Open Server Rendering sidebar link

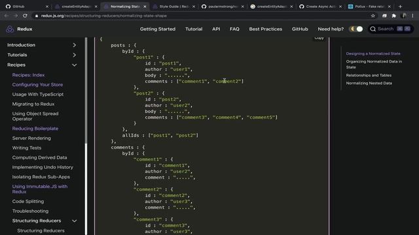pos(31,138)
